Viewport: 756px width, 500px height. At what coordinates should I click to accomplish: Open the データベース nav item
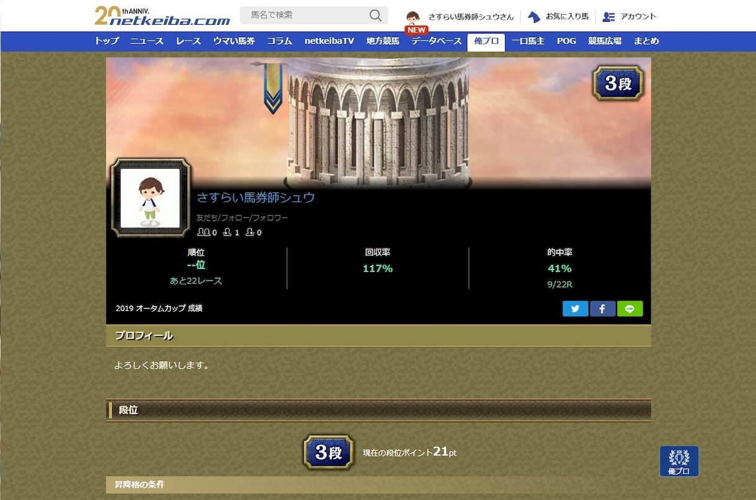pos(437,41)
